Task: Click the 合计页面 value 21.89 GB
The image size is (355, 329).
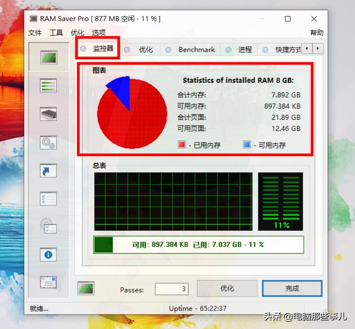Action: coord(286,117)
